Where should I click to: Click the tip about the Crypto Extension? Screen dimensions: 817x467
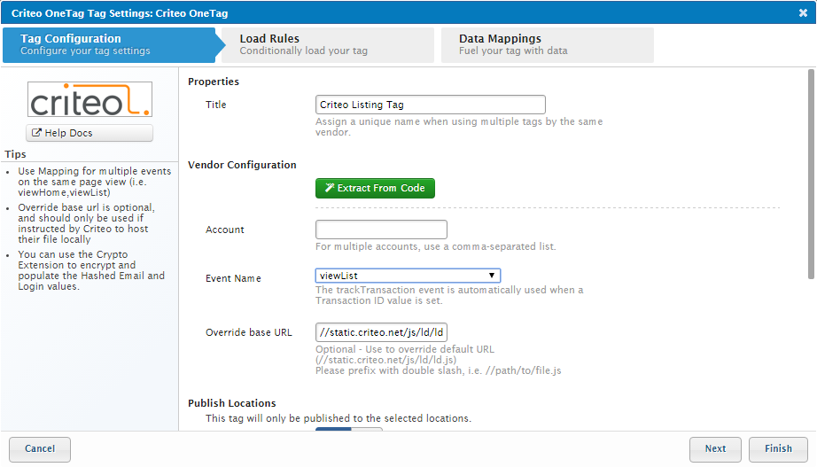click(x=91, y=270)
